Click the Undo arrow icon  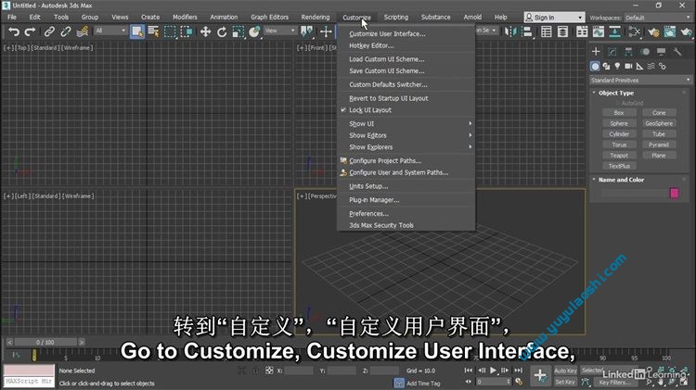[14, 31]
